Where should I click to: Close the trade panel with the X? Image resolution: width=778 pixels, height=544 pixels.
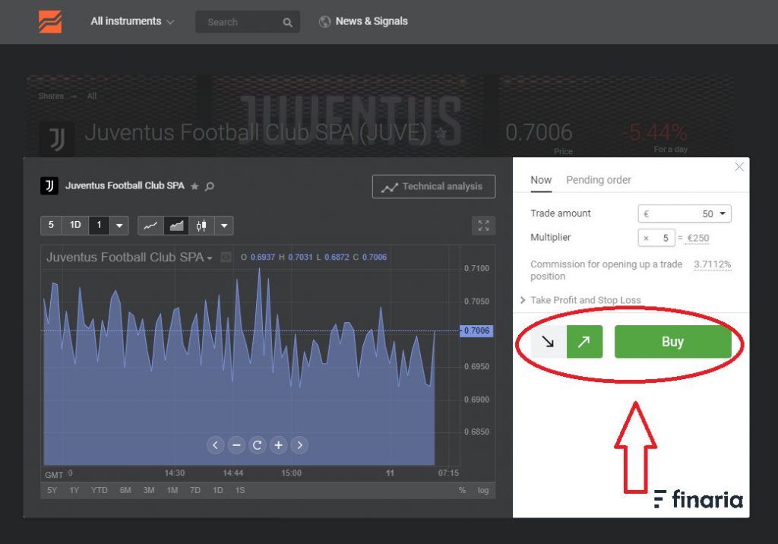tap(739, 167)
